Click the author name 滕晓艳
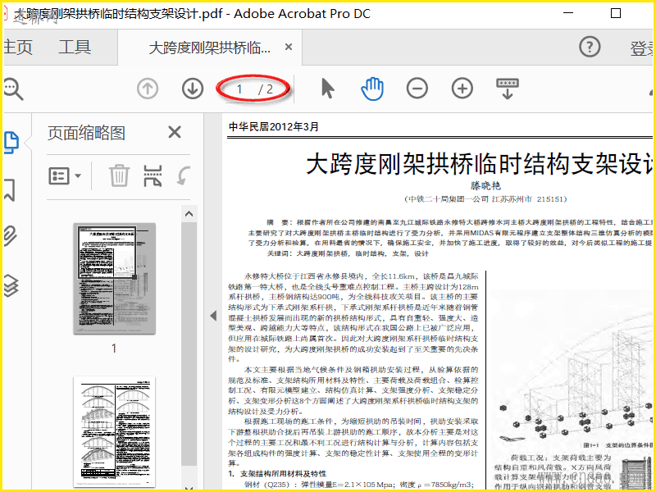This screenshot has width=656, height=492. [485, 186]
